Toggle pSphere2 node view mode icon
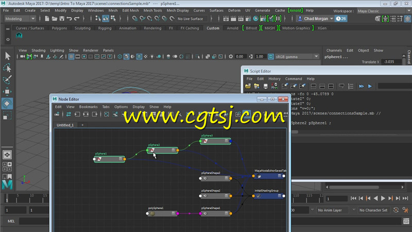 tap(173, 150)
